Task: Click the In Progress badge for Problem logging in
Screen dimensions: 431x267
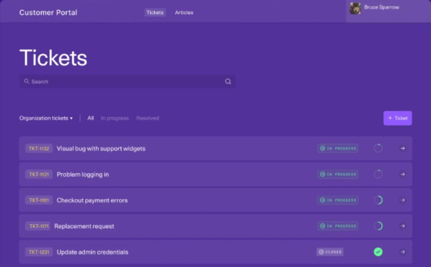Action: (x=338, y=174)
